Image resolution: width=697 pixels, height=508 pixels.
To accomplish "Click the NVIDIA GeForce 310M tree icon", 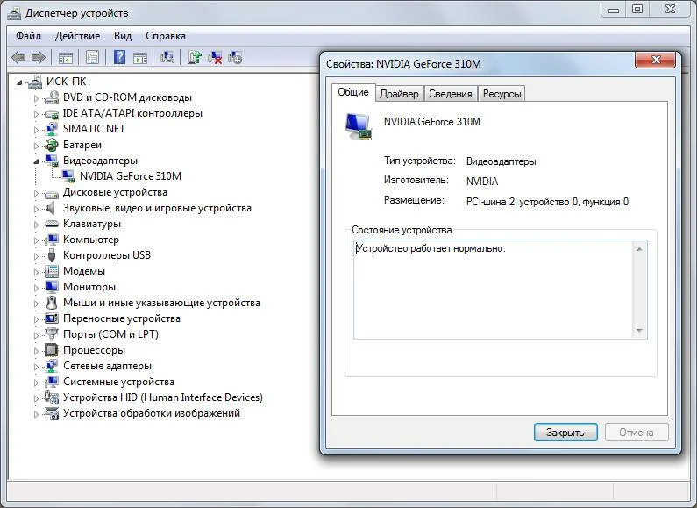I will (68, 176).
